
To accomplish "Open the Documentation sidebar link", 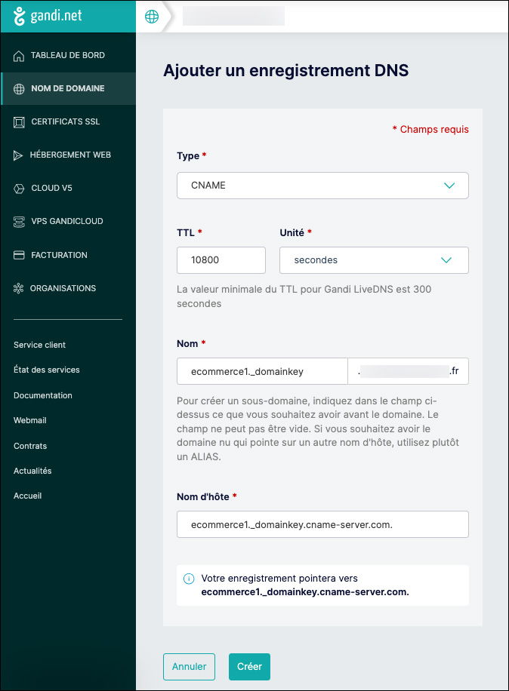I will (43, 395).
